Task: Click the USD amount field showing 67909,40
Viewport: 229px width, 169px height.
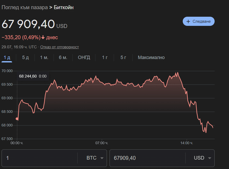Action: (x=147, y=158)
